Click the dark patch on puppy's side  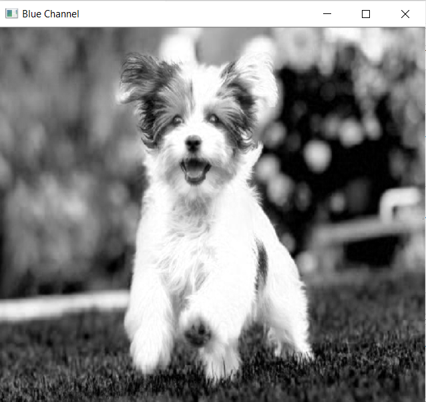261,265
